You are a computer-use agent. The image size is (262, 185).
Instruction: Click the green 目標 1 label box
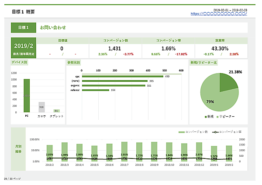(23, 27)
